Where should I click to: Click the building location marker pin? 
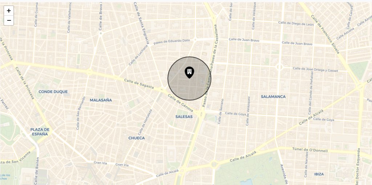(x=189, y=72)
